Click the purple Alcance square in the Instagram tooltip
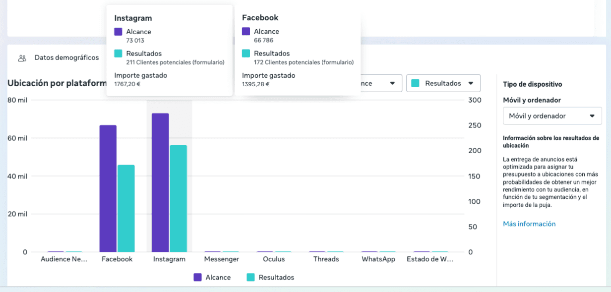The image size is (611, 292). [118, 32]
